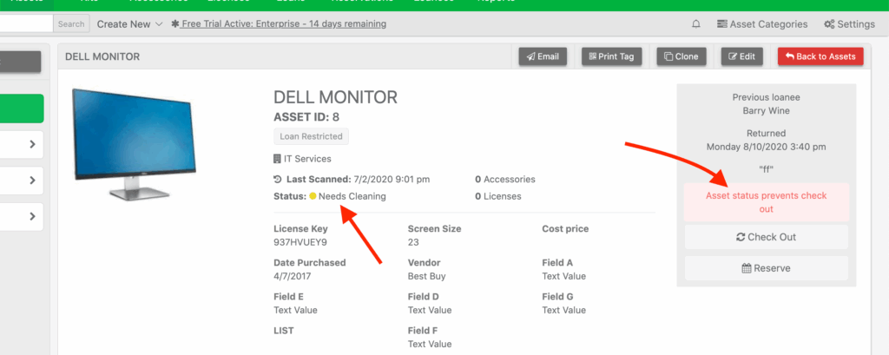This screenshot has width=889, height=355.
Task: Expand the first chevron item in sidebar
Action: (31, 145)
